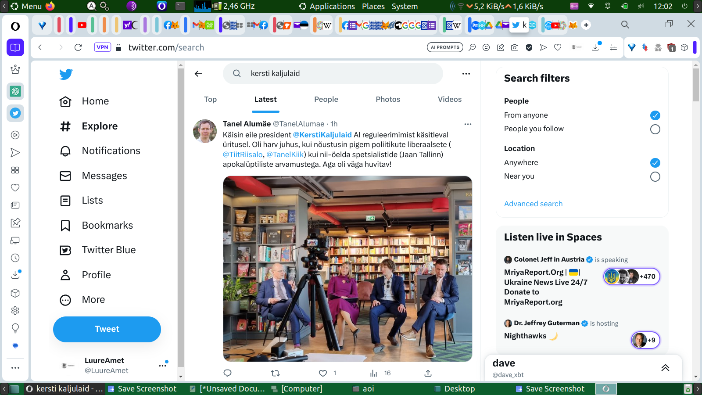The width and height of the screenshot is (702, 395).
Task: Open the Bookmarks page in the sidebar
Action: tap(107, 225)
